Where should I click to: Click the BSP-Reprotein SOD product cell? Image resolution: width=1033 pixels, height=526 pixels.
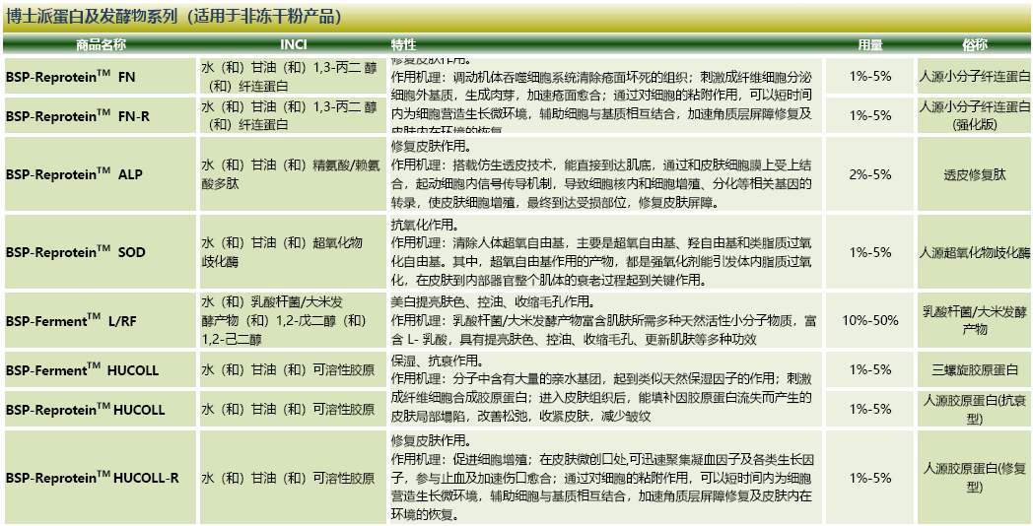[x=75, y=252]
